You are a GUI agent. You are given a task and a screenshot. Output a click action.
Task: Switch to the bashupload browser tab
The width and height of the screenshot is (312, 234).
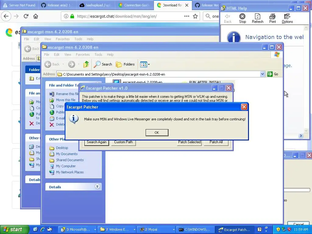tap(95, 5)
